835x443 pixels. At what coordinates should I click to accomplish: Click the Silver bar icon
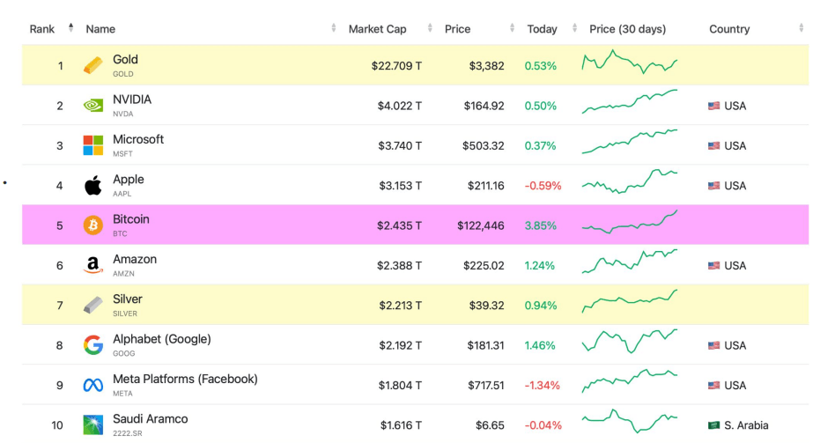coord(92,305)
